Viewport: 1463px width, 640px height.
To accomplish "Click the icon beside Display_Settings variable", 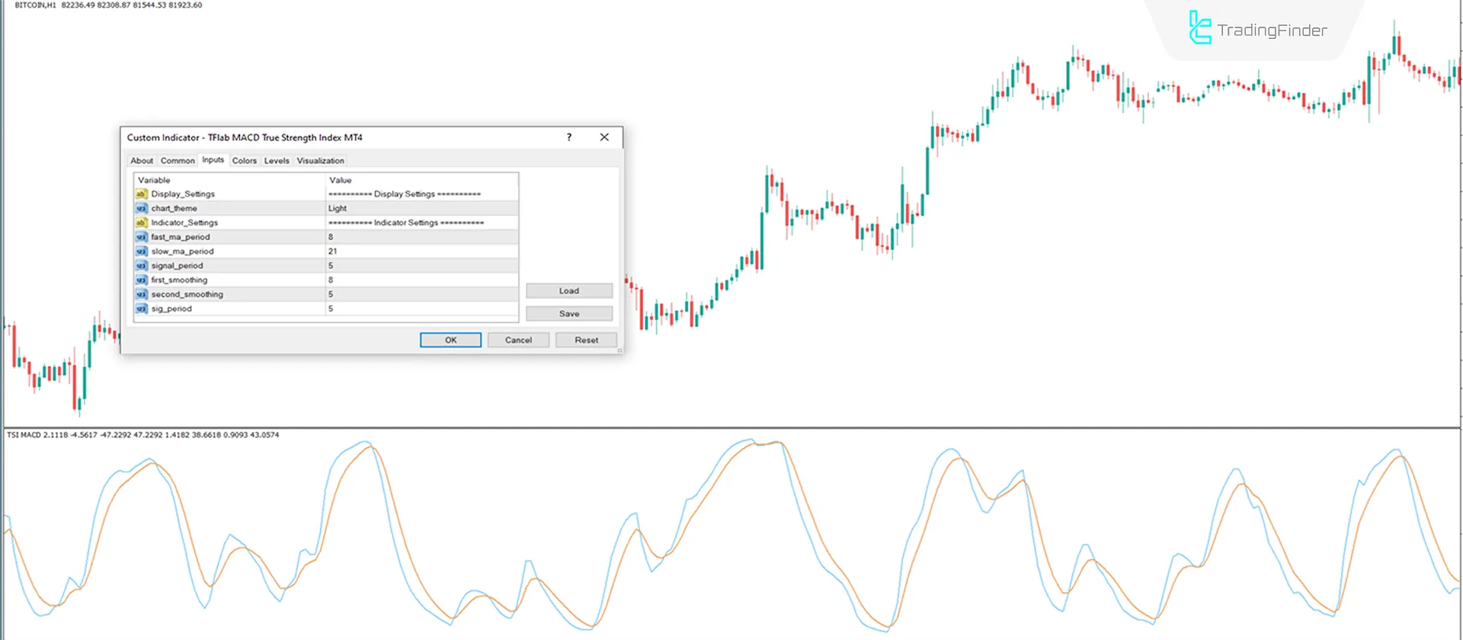I will tap(141, 194).
